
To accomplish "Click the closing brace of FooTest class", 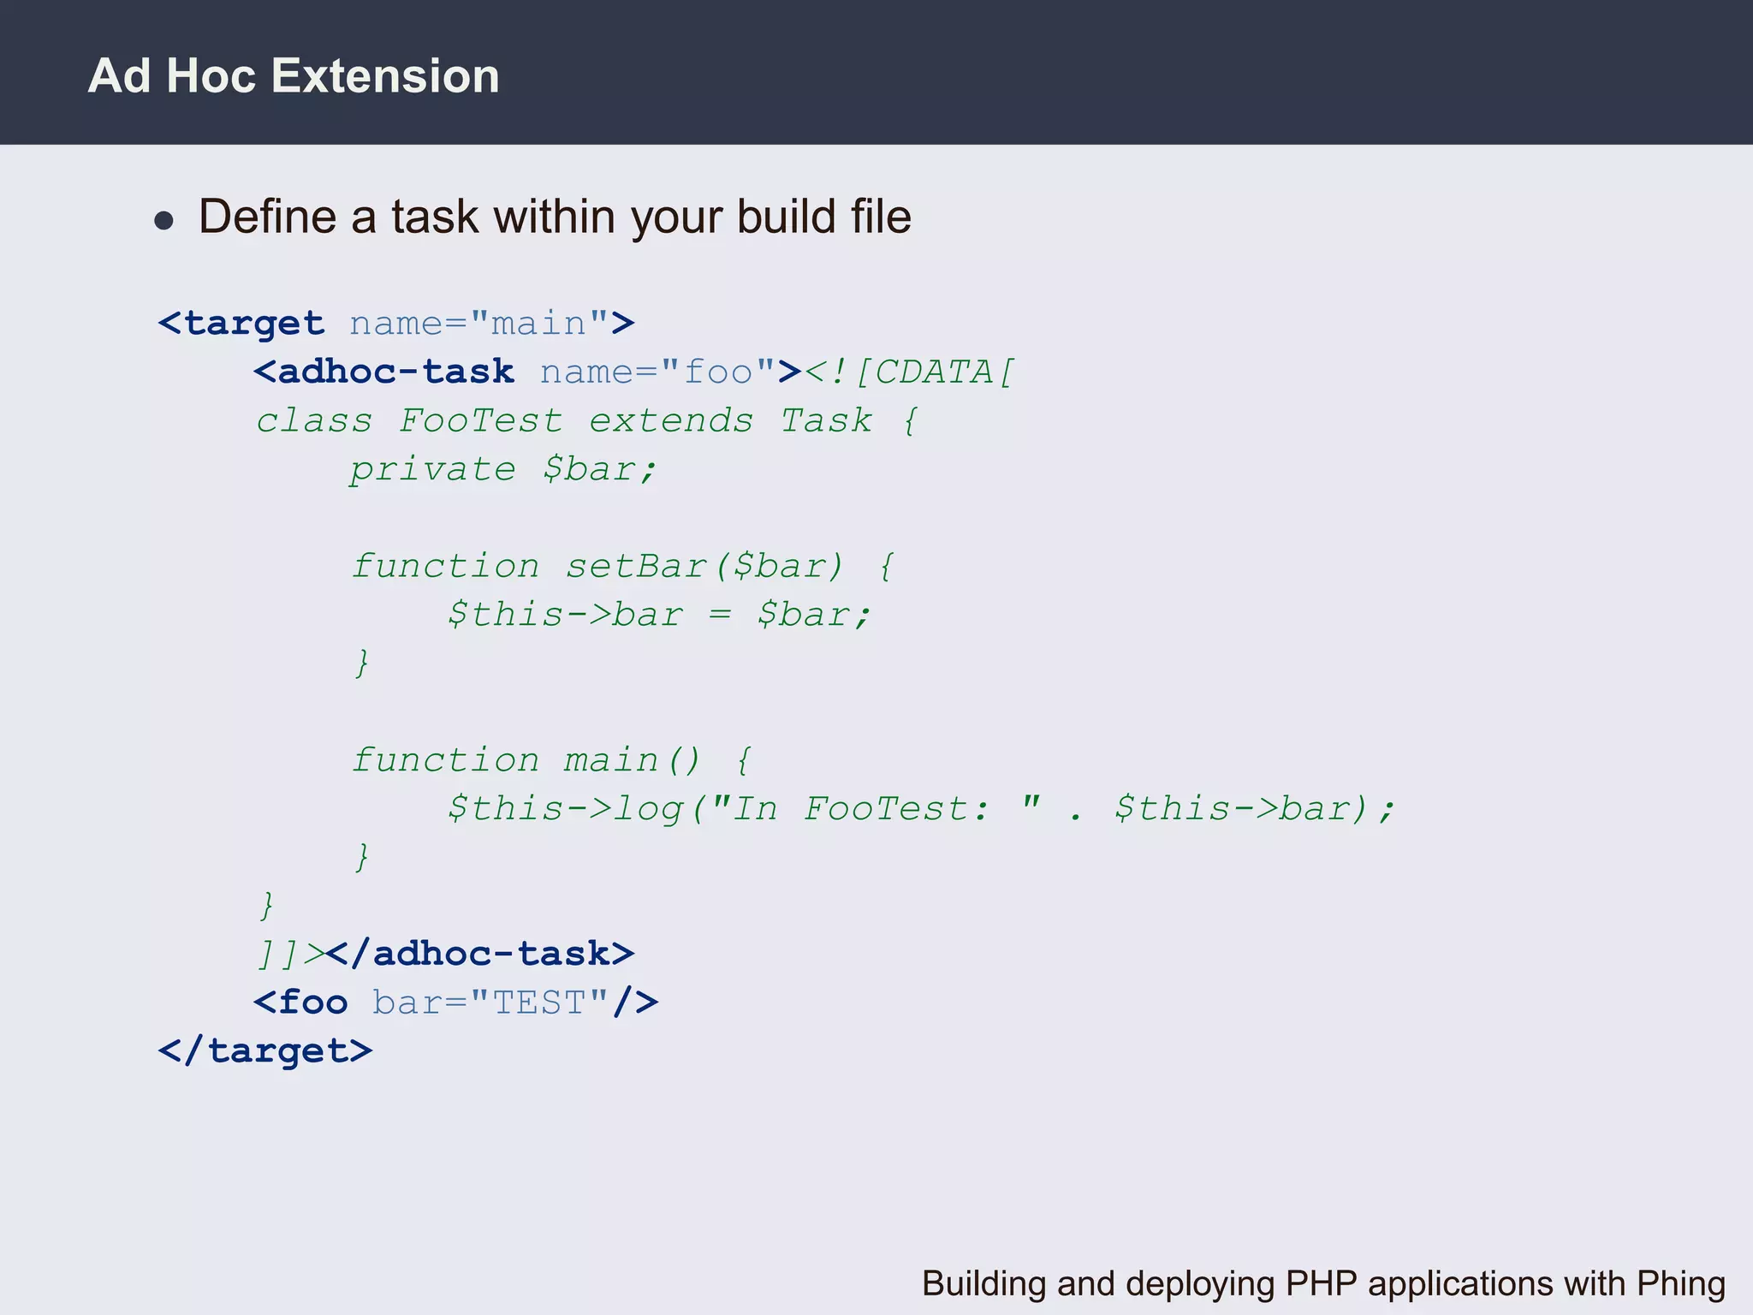I will pos(266,905).
